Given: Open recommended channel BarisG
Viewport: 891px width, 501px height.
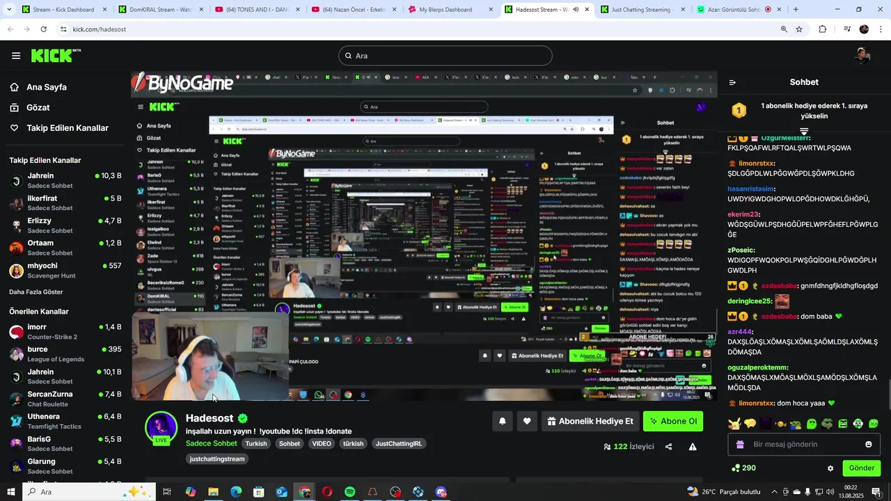Looking at the screenshot, I should 65,444.
